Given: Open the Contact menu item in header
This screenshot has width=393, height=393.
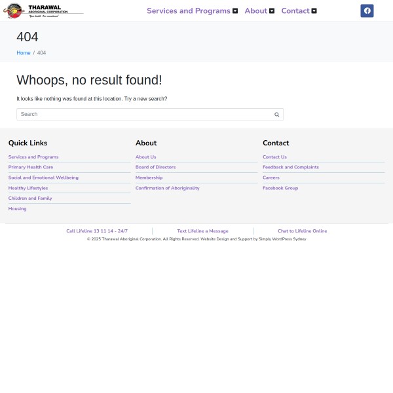Looking at the screenshot, I should [x=295, y=11].
